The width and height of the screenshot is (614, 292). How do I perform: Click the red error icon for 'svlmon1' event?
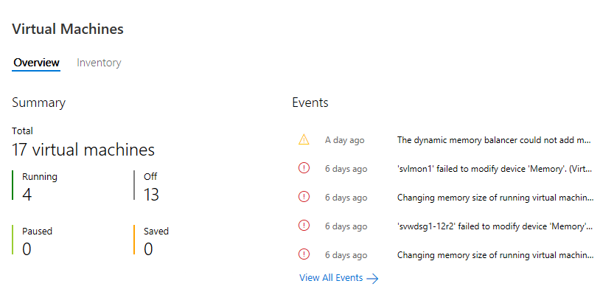[x=304, y=169]
